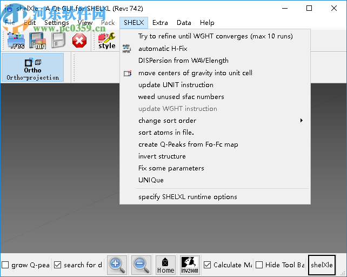Choose invert structure

pos(215,156)
